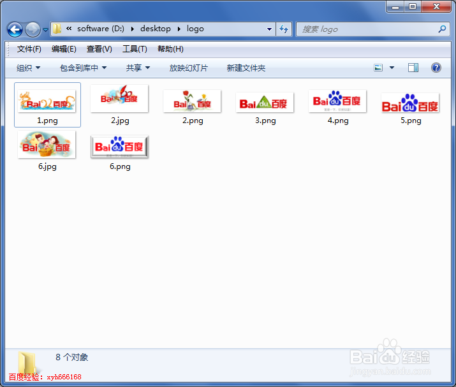Click the 8 个对象 status text
The image size is (456, 387).
pos(72,357)
